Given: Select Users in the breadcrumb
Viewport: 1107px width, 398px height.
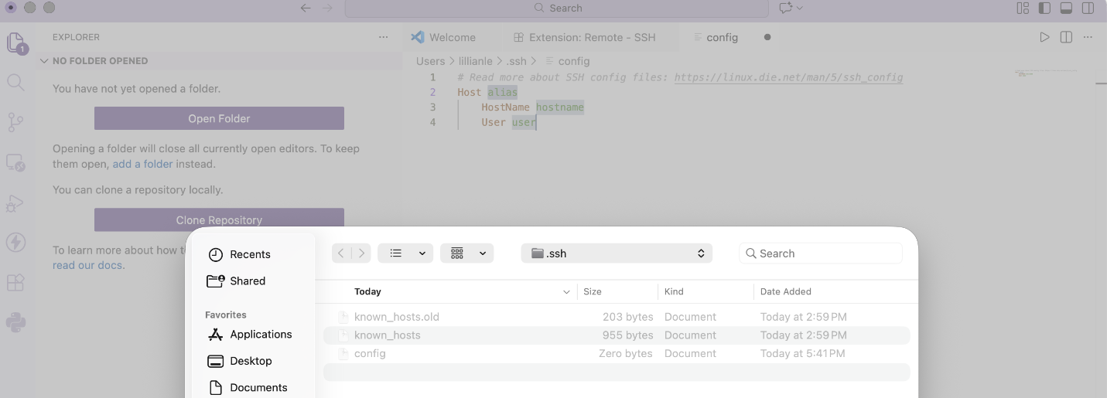Looking at the screenshot, I should 430,61.
